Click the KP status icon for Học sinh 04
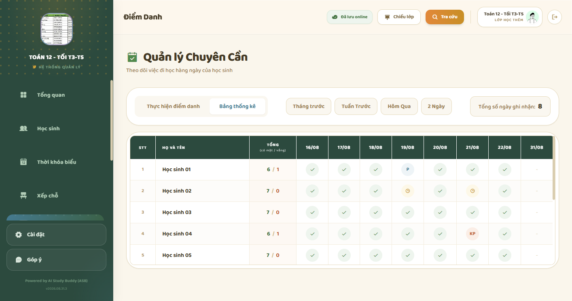Screen dimensions: 572x301 click(x=472, y=234)
